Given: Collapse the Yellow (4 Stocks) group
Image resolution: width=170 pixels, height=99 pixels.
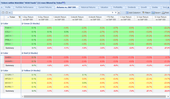Looking at the screenshot, I should (x=22, y=71).
